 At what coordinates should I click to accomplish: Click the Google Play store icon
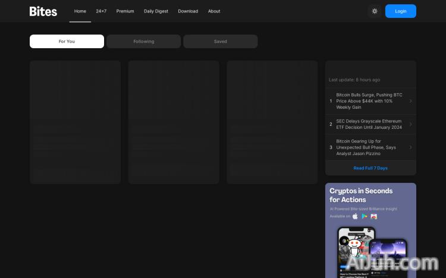(x=365, y=216)
